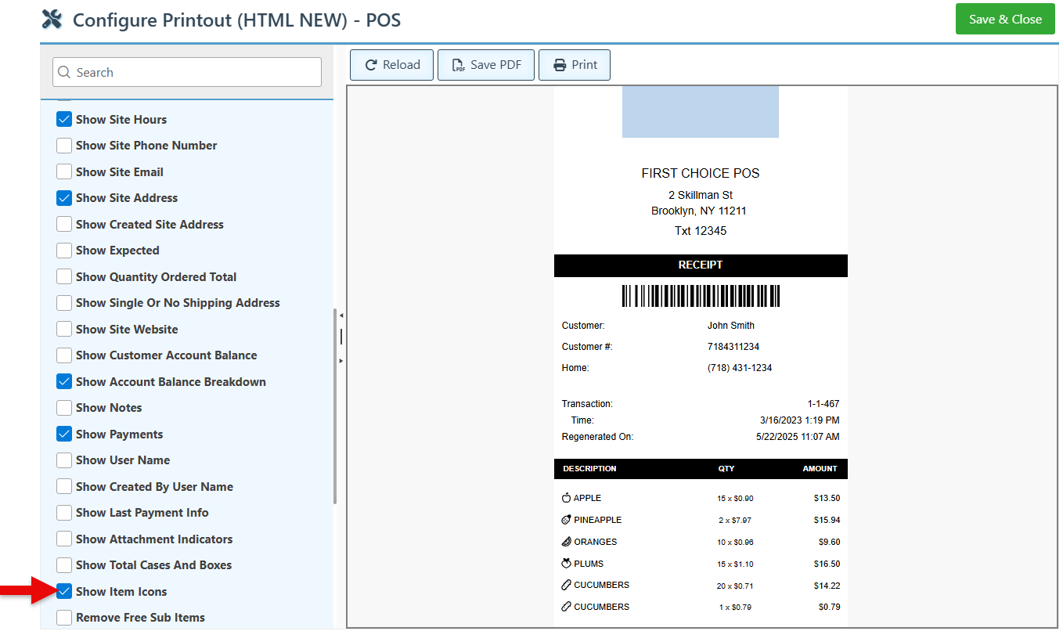Disable the Show Item Icons checkbox

tap(64, 592)
